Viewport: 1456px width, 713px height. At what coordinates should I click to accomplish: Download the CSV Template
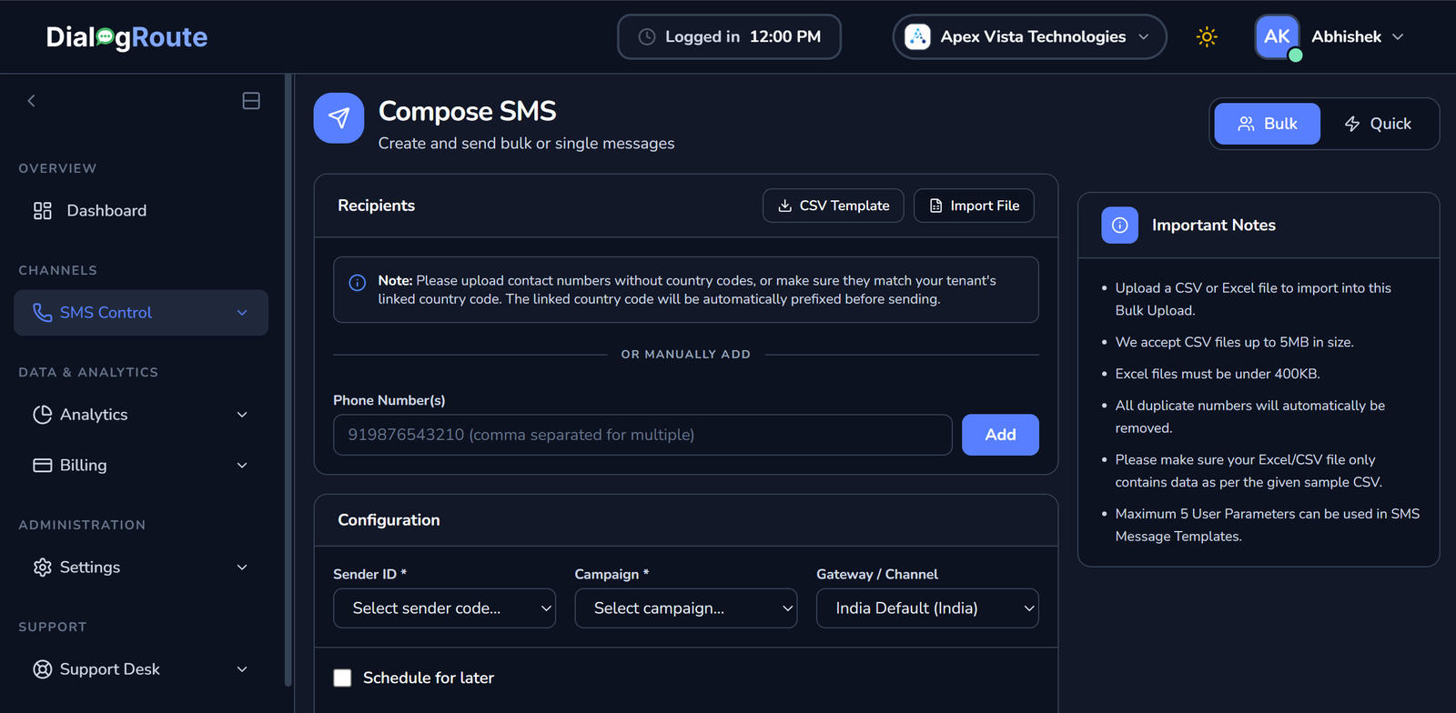[x=833, y=206]
